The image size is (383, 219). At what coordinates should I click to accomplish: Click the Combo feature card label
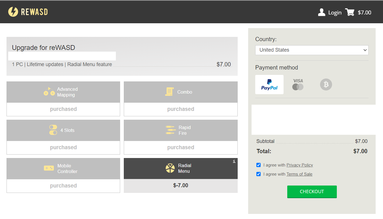185,92
